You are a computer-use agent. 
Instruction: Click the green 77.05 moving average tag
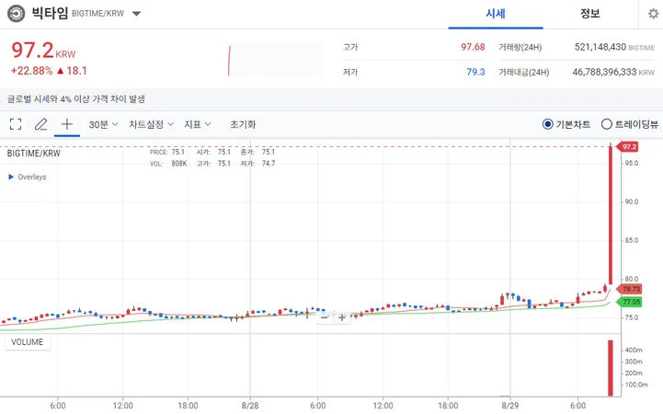630,302
